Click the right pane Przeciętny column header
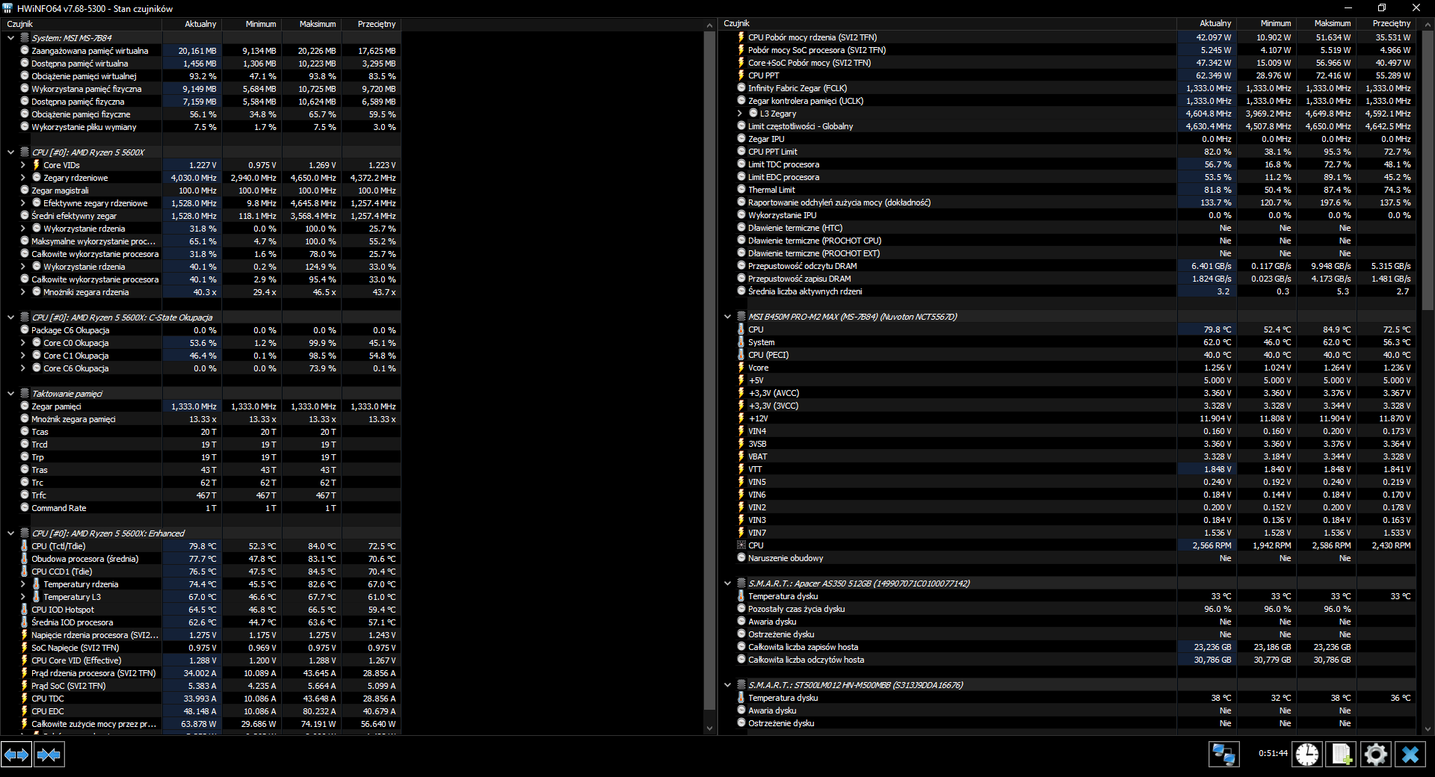The width and height of the screenshot is (1435, 777). pos(1386,24)
